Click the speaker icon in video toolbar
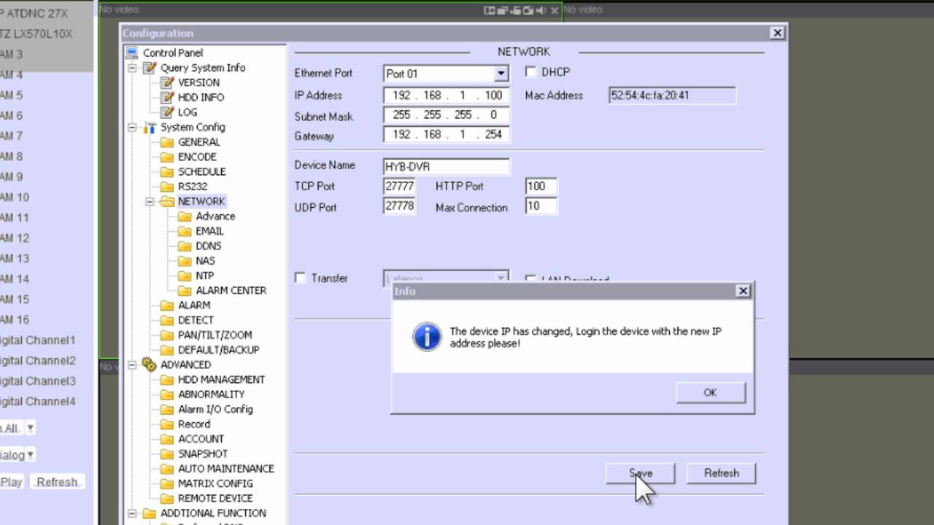The width and height of the screenshot is (934, 525). [541, 10]
